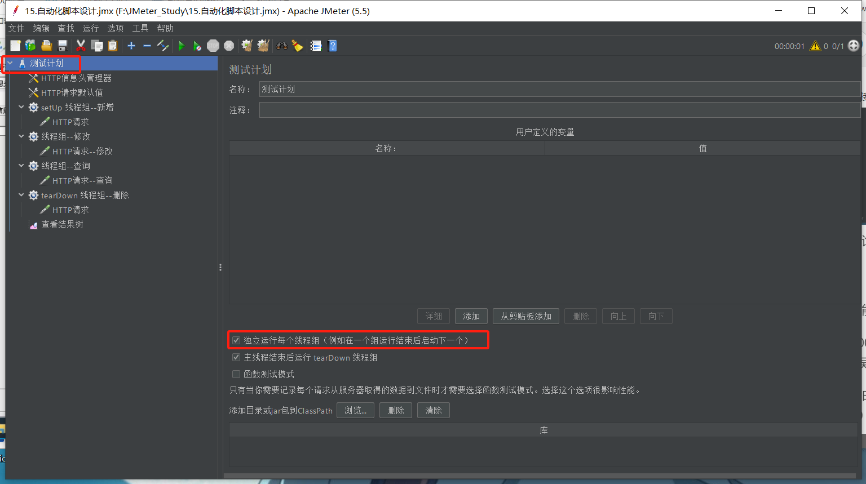
Task: Collapse the tearDown 线程组--删除 node
Action: point(21,195)
